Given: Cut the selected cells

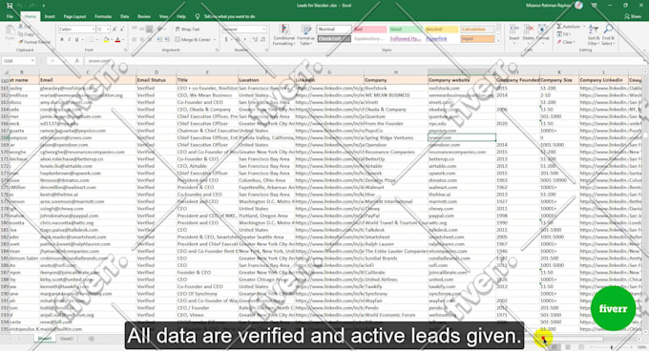Looking at the screenshot, I should click(x=26, y=27).
